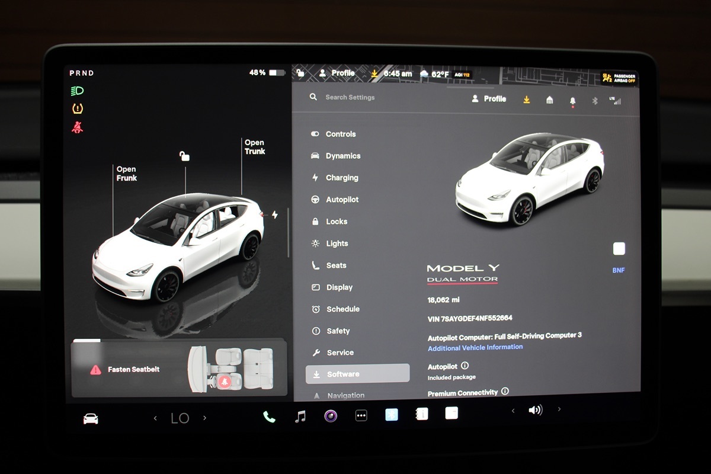Image resolution: width=711 pixels, height=474 pixels.
Task: Lower cabin temperature with left arrow
Action: click(x=155, y=418)
